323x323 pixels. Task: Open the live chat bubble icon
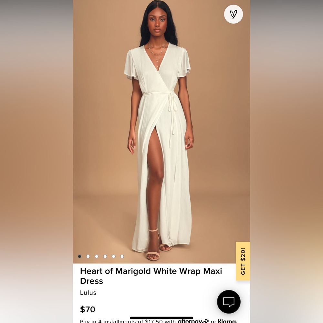click(x=229, y=302)
